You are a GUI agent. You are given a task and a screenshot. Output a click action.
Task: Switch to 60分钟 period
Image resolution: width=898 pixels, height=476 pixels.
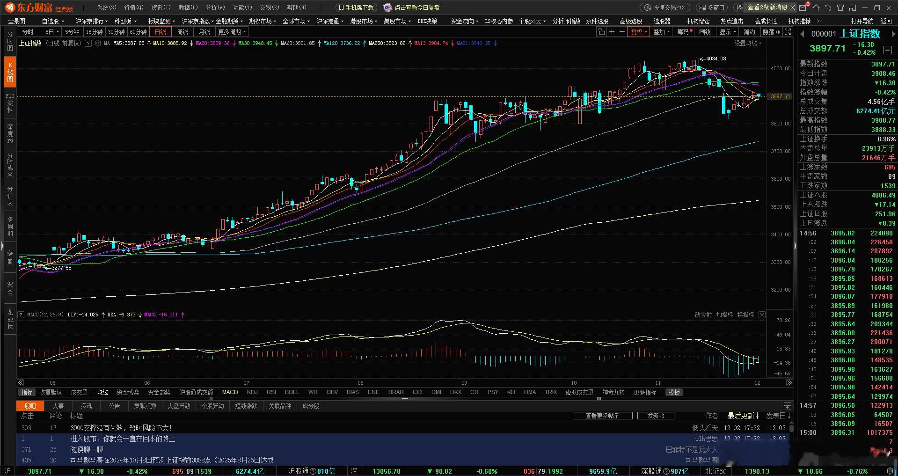(x=138, y=32)
